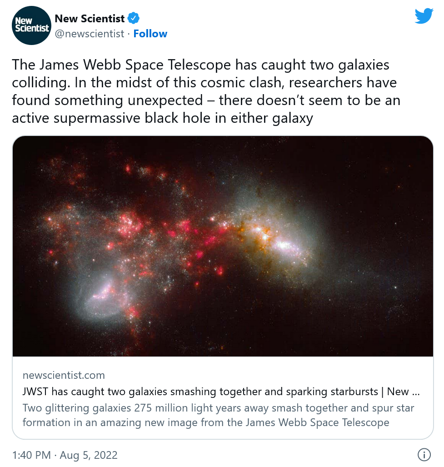Open the New Scientist display name link
This screenshot has height=467, width=444.
90,19
